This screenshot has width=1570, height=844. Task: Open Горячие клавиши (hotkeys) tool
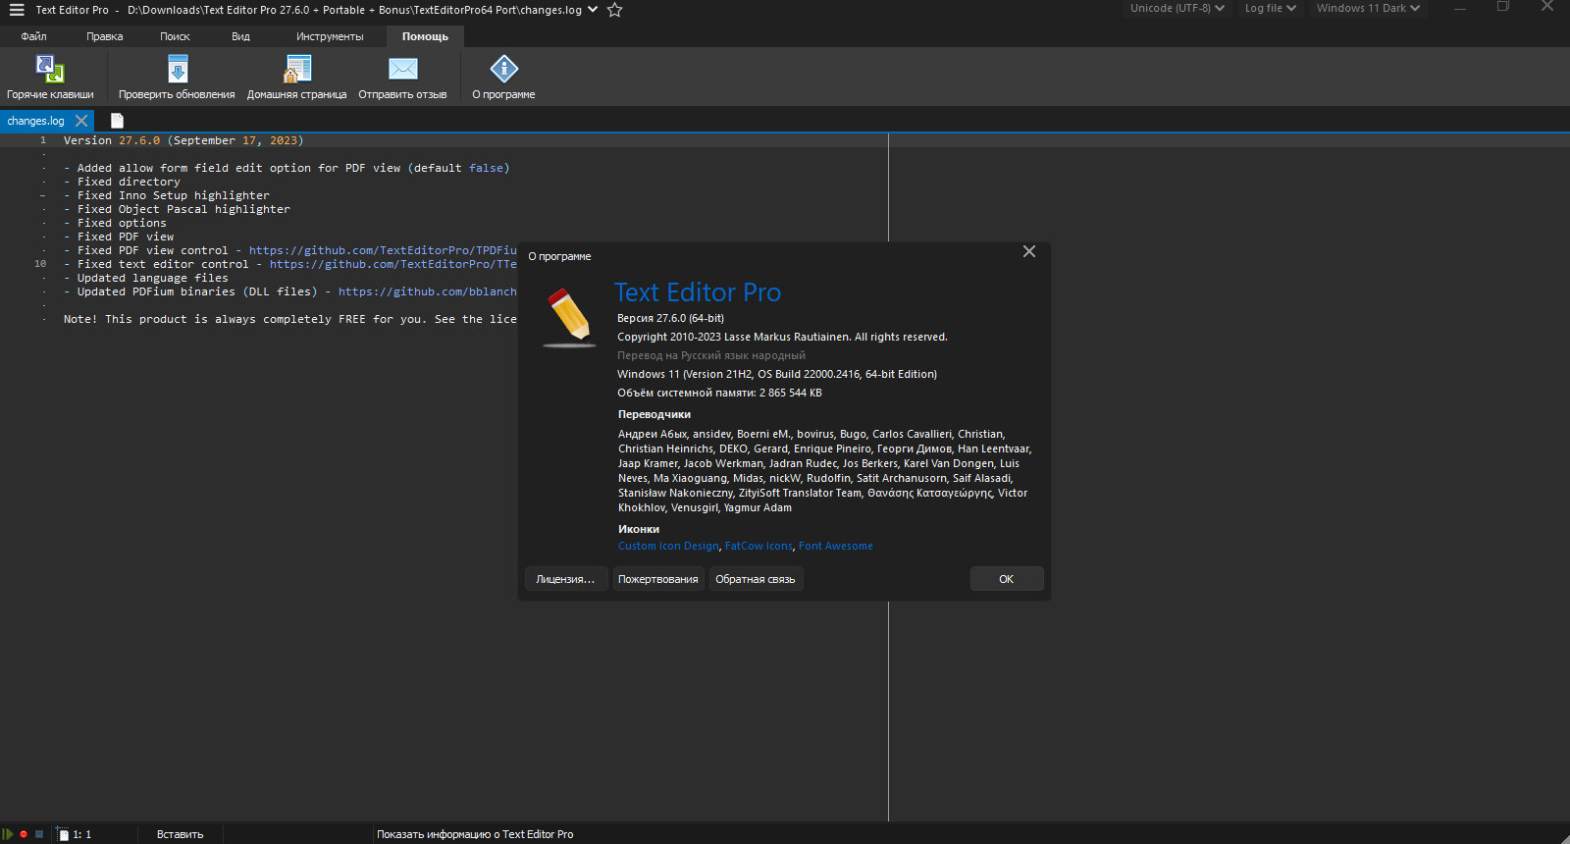click(50, 78)
